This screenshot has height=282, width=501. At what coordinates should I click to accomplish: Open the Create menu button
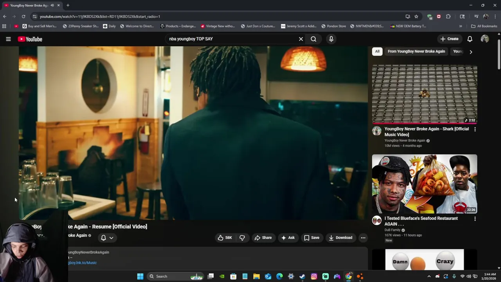[x=449, y=39]
